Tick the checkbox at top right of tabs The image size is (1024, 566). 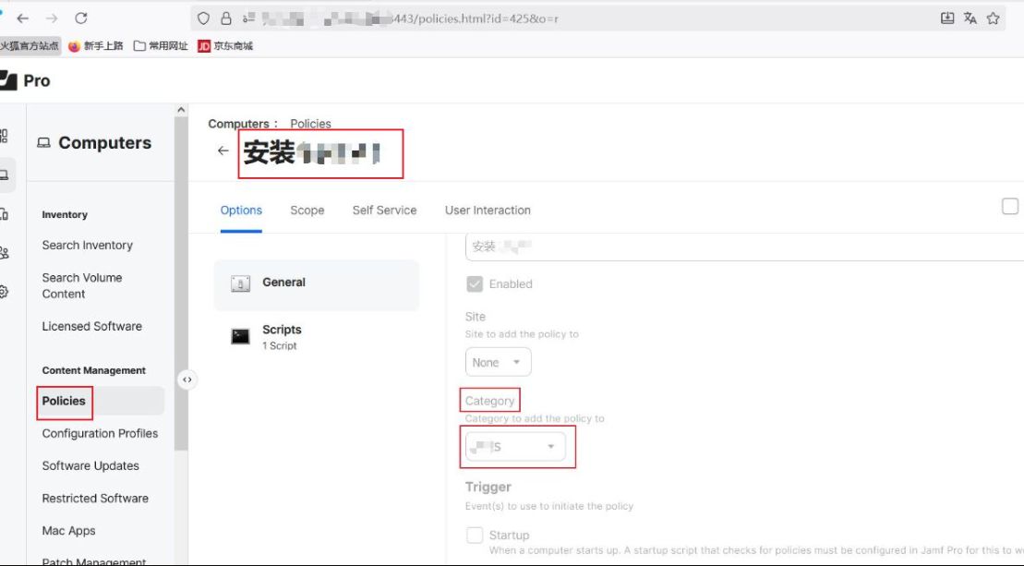(x=1010, y=207)
